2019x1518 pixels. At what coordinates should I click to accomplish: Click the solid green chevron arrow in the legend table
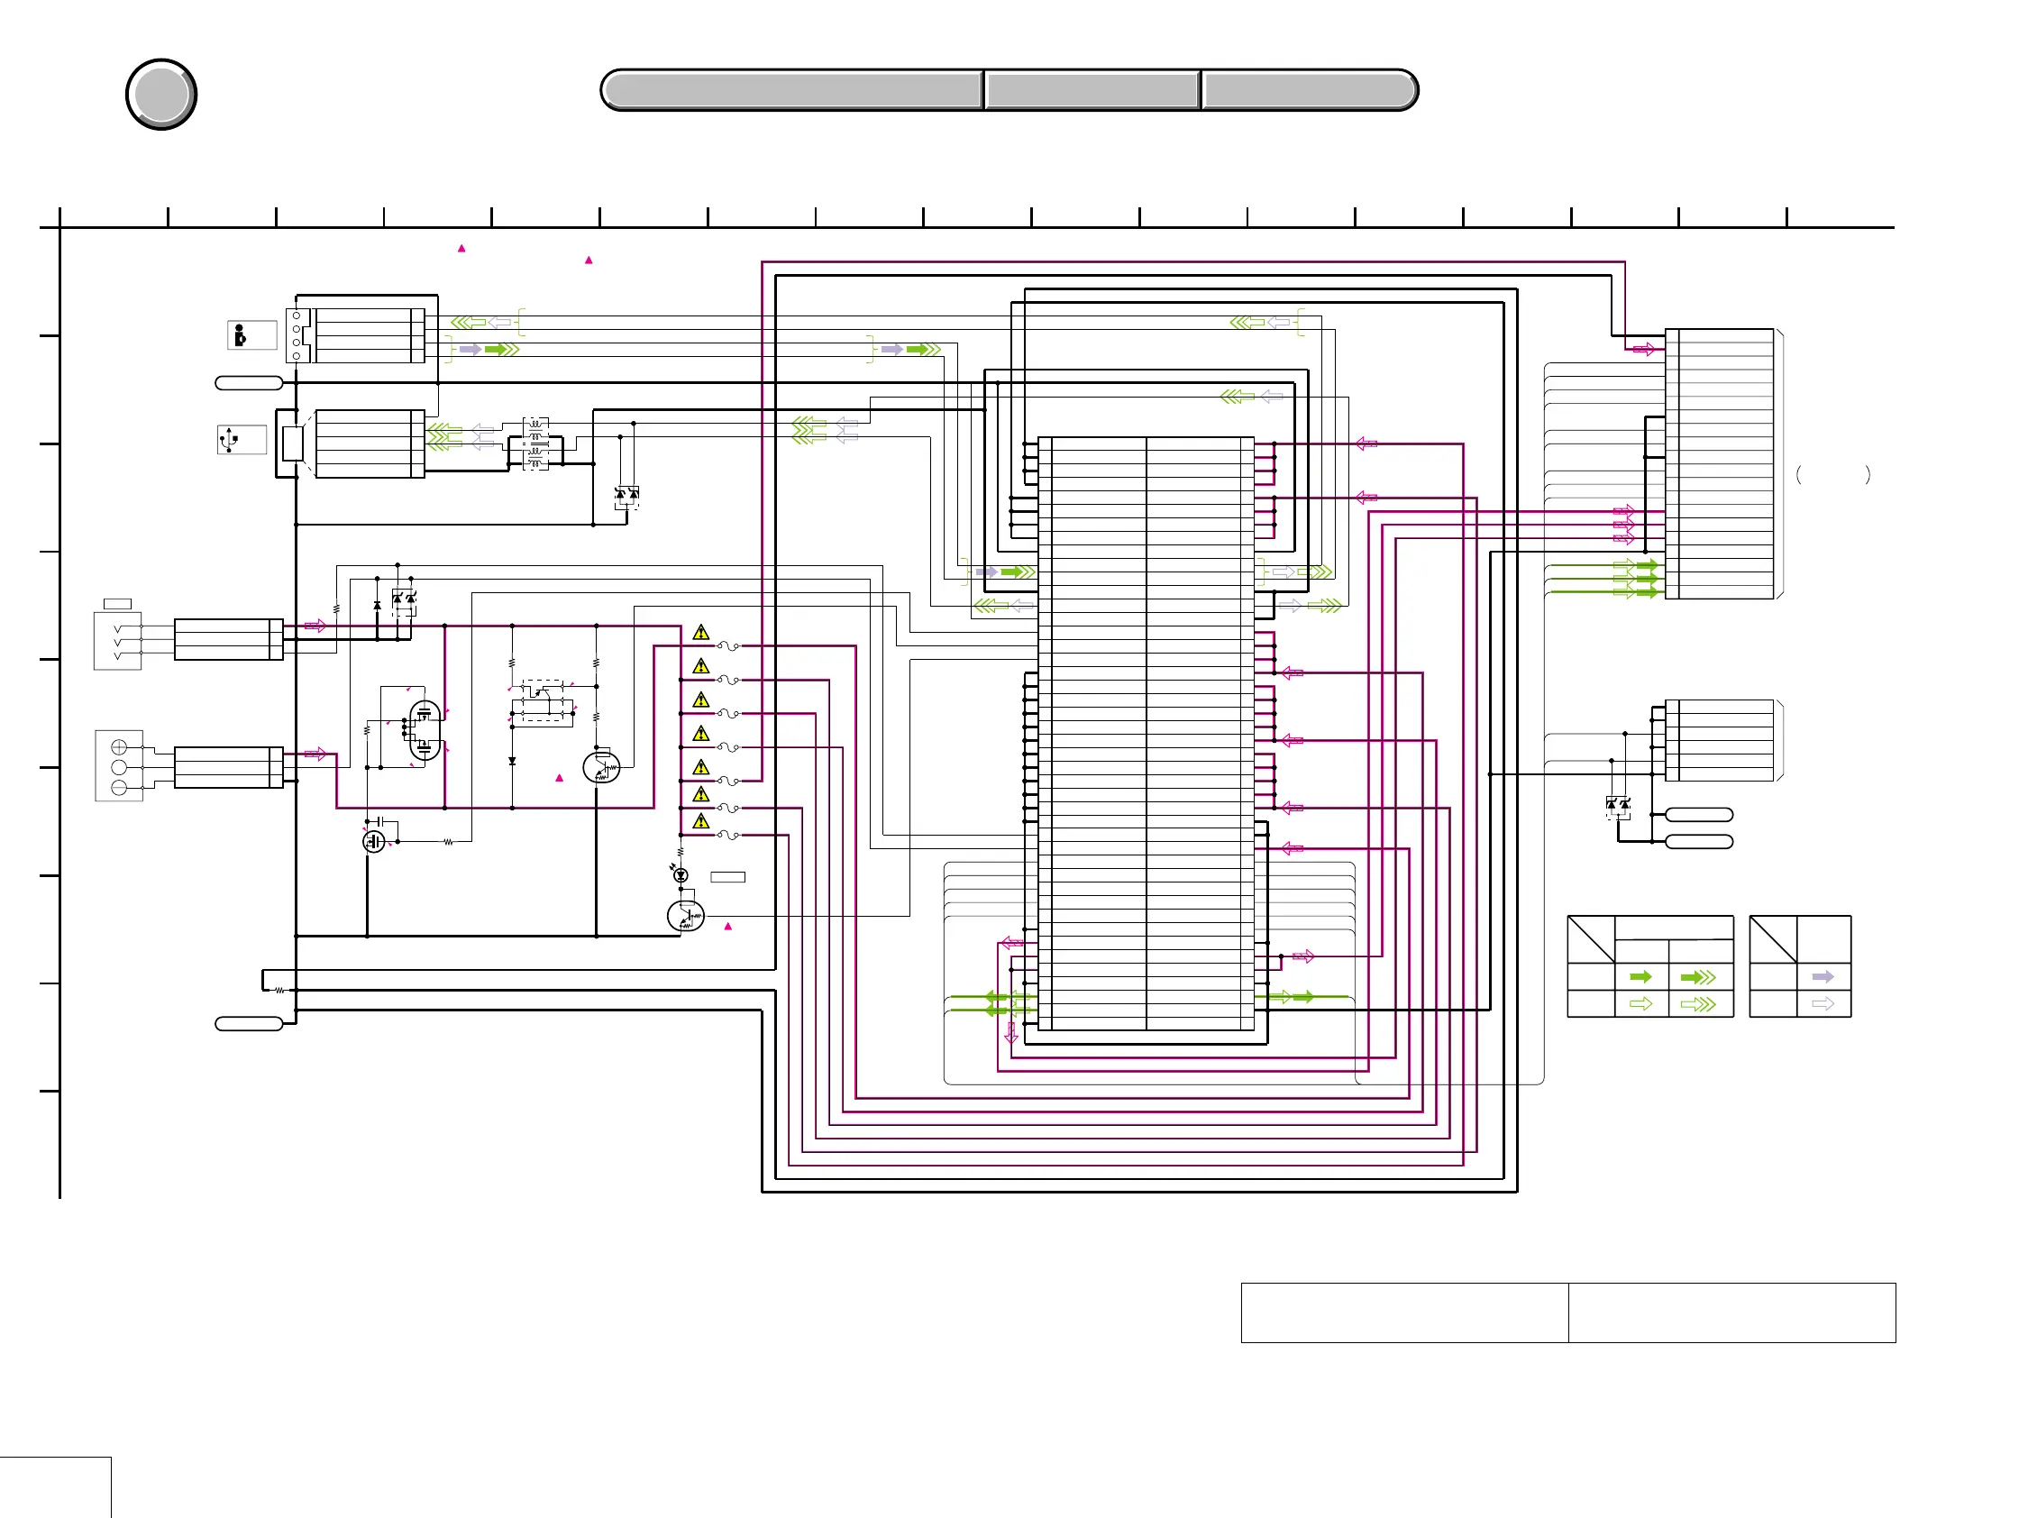(x=1699, y=978)
